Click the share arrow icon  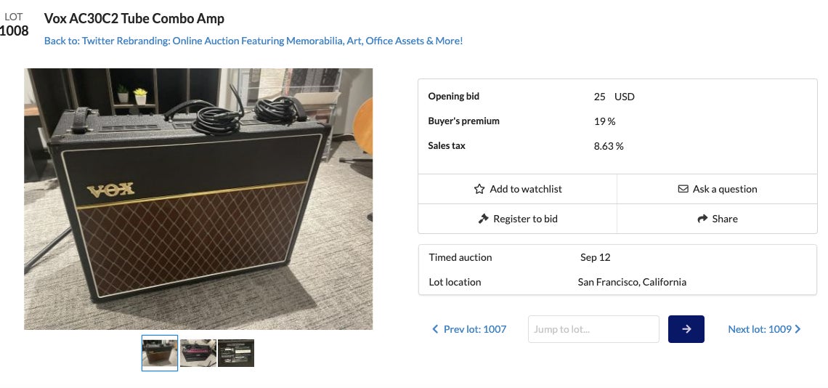tap(702, 219)
